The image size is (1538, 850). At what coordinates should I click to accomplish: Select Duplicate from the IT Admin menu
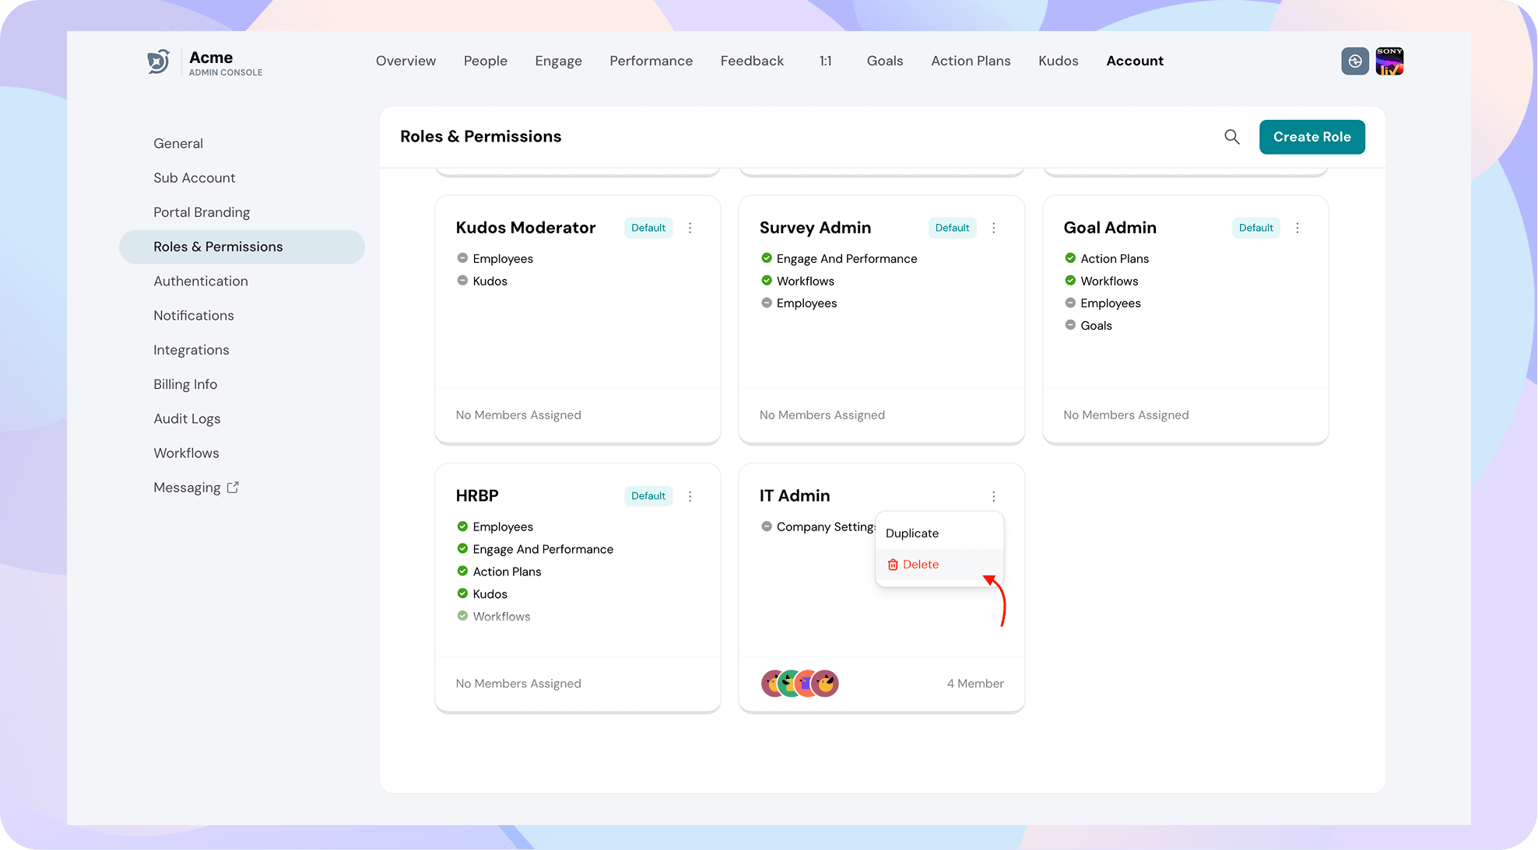pyautogui.click(x=939, y=533)
